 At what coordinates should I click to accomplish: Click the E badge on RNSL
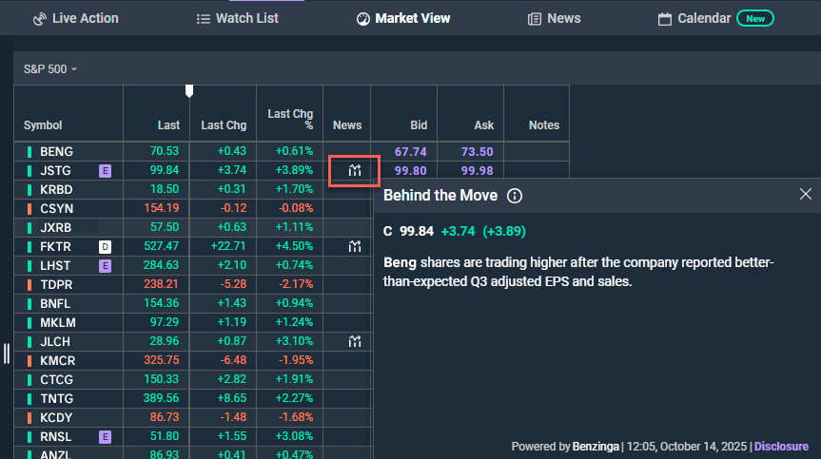tap(106, 436)
